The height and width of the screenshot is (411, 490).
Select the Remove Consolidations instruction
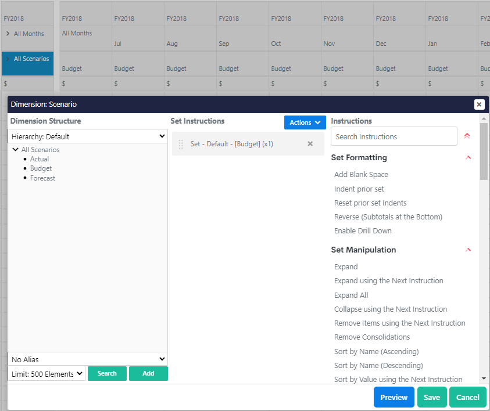pos(371,337)
